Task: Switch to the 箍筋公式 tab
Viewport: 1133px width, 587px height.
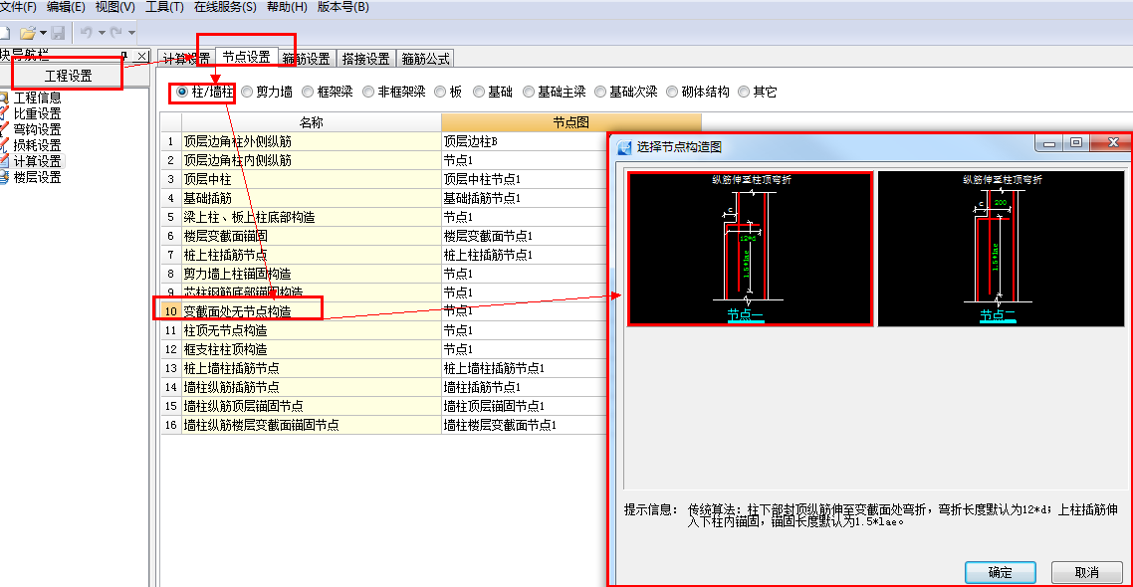Action: tap(425, 59)
